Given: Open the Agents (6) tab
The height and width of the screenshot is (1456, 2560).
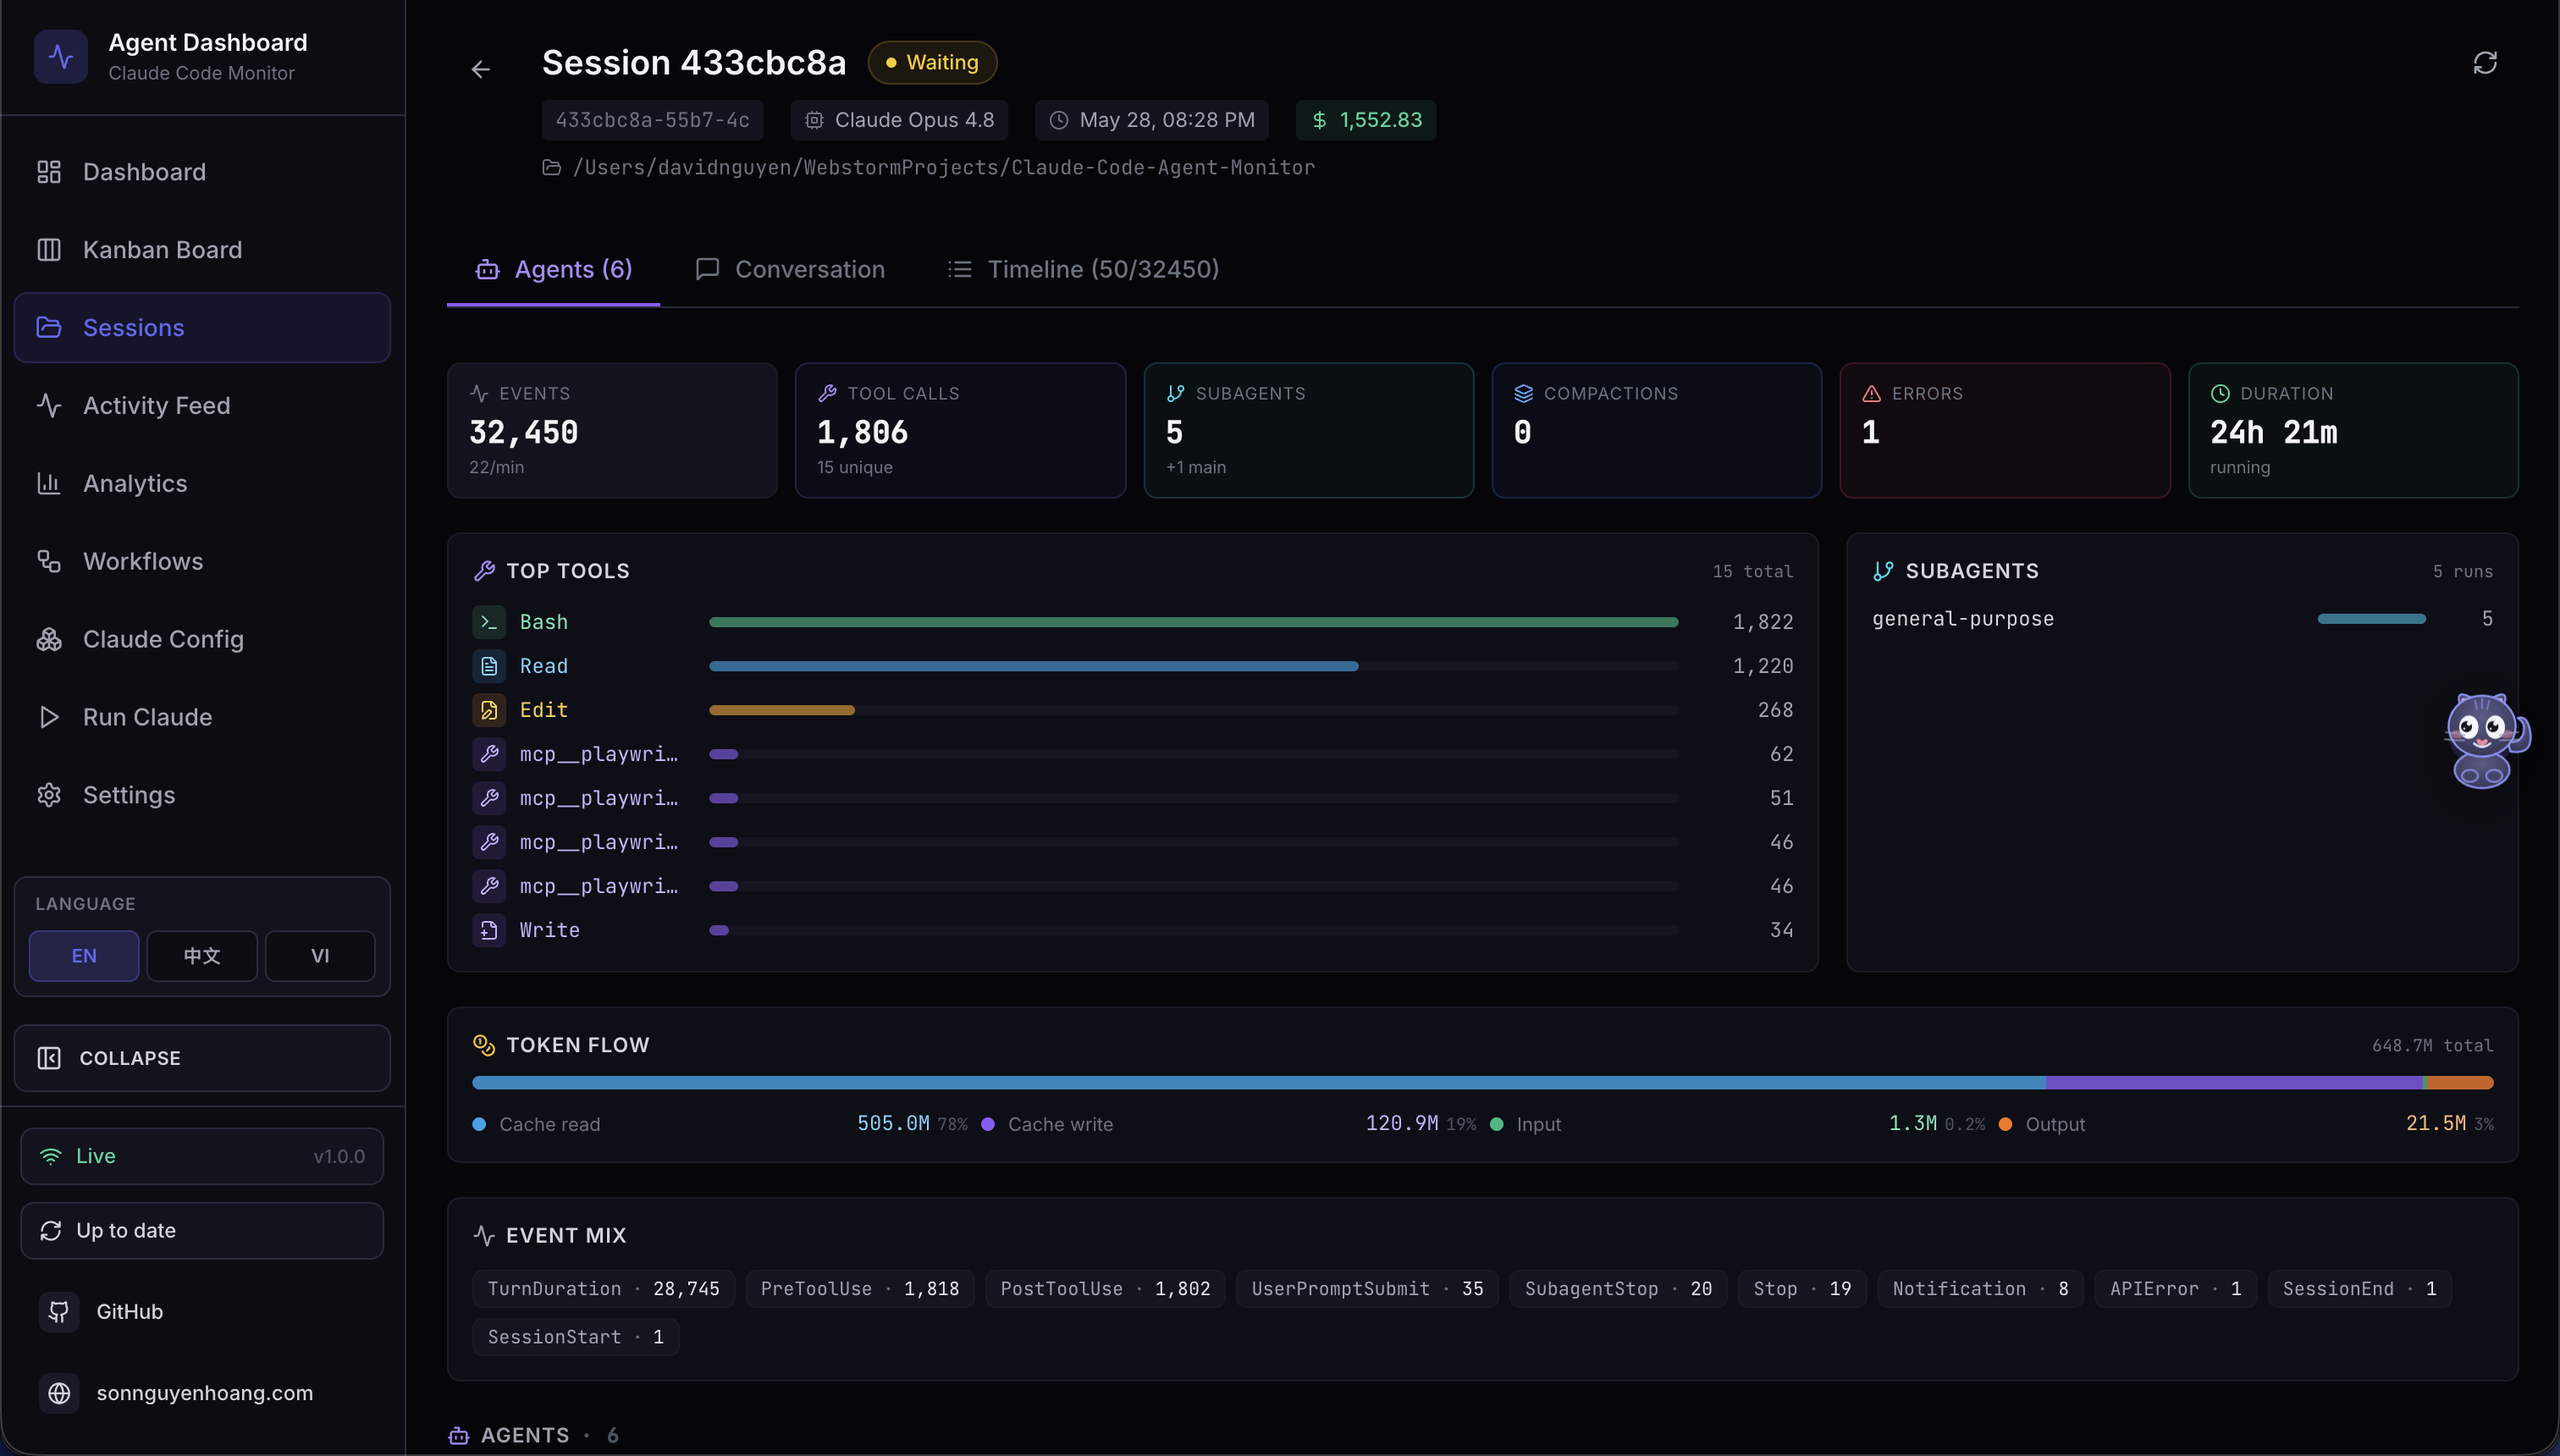Looking at the screenshot, I should (x=553, y=270).
